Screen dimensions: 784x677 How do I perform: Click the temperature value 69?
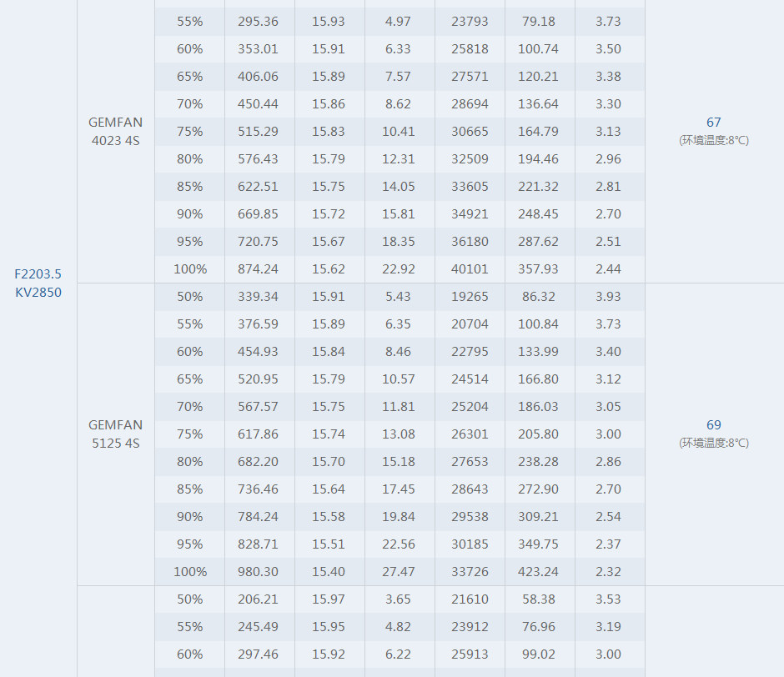point(713,425)
